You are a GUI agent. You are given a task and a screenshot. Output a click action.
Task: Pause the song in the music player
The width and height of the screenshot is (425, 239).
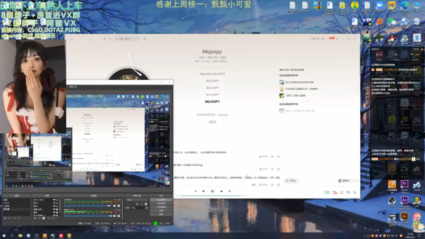tap(212, 191)
